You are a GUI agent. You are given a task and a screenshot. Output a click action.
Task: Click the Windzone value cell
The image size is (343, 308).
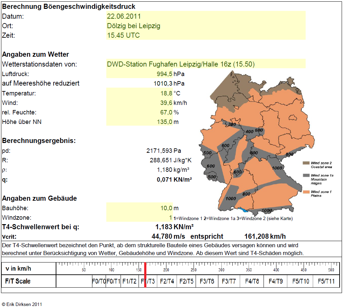tap(140, 217)
